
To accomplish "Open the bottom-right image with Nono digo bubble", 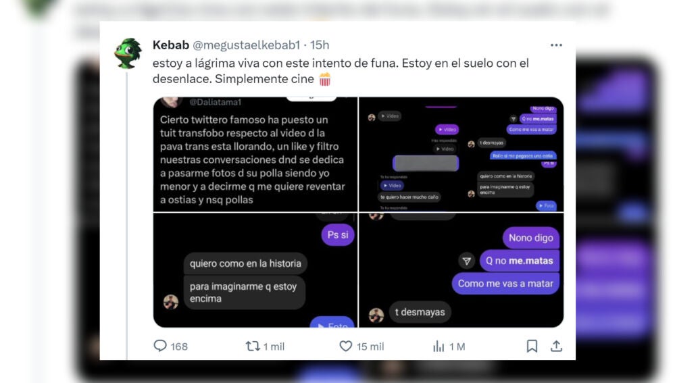I will pos(461,270).
